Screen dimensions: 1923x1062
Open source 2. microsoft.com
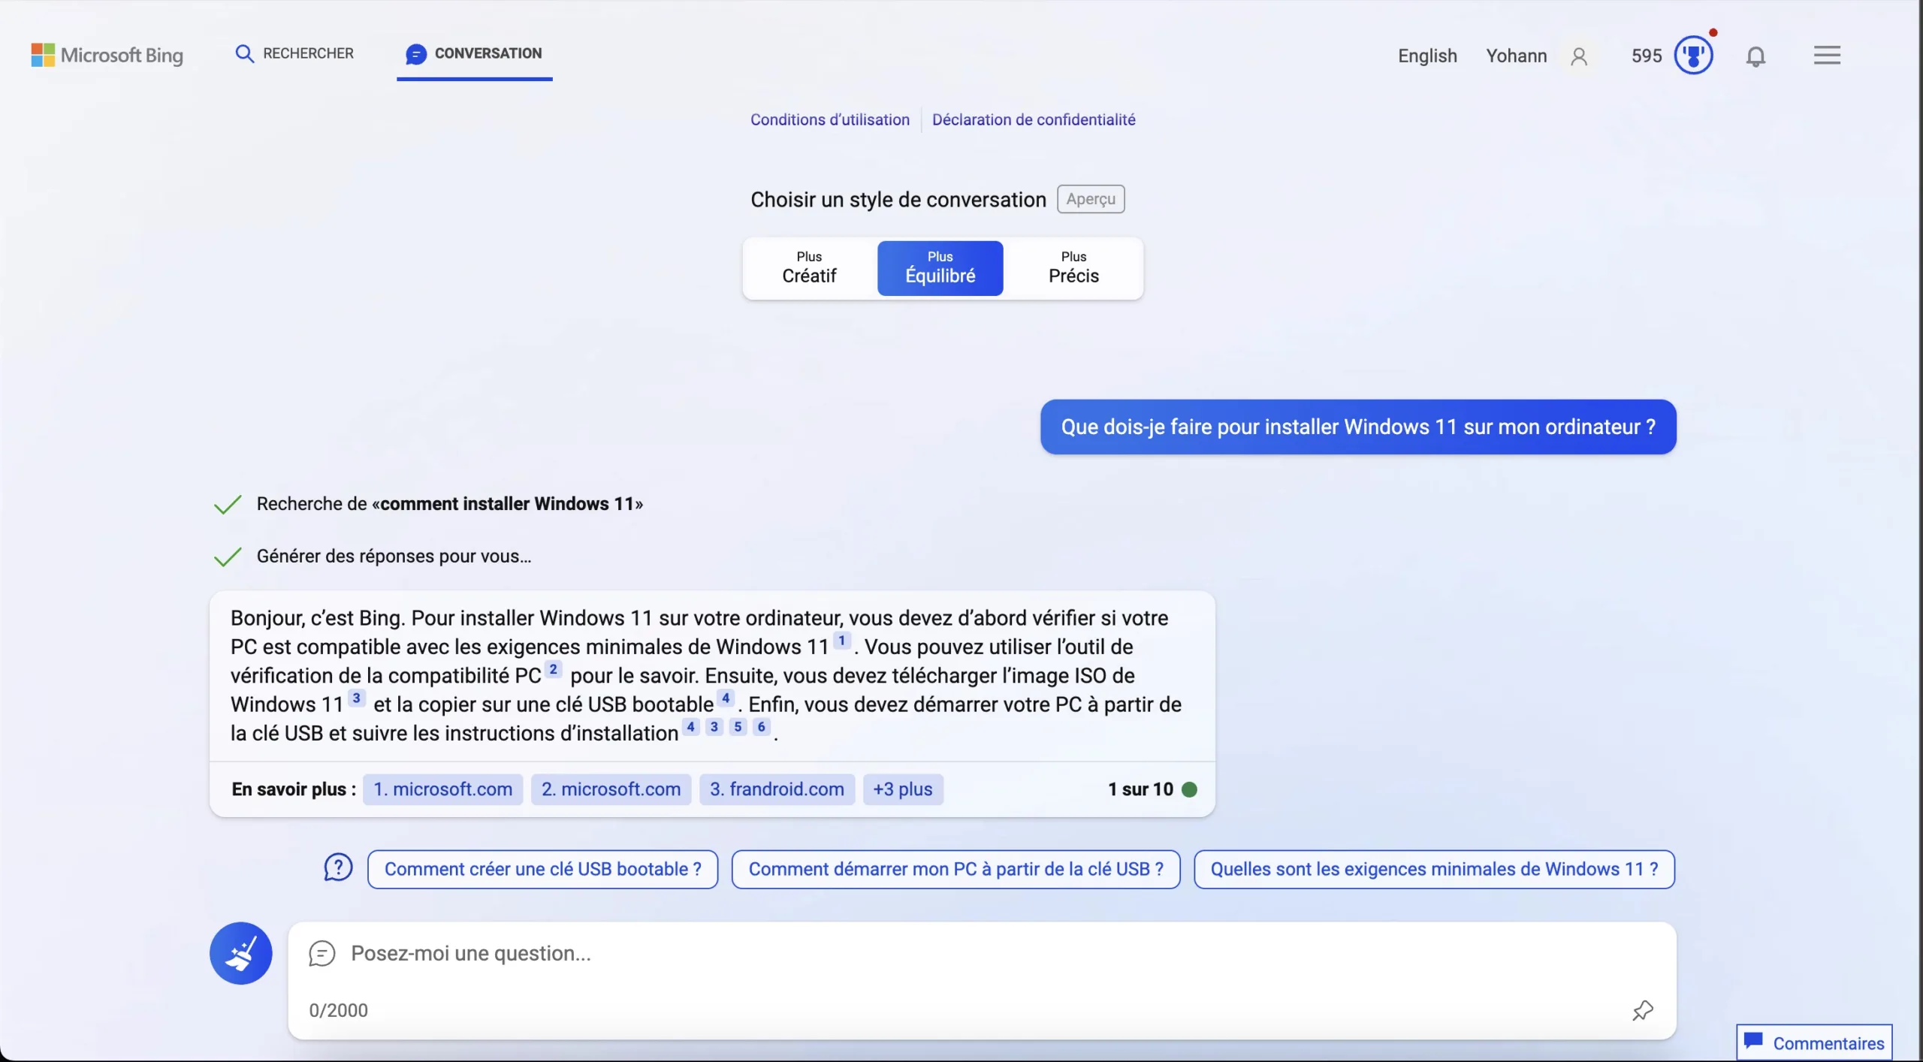pos(611,789)
